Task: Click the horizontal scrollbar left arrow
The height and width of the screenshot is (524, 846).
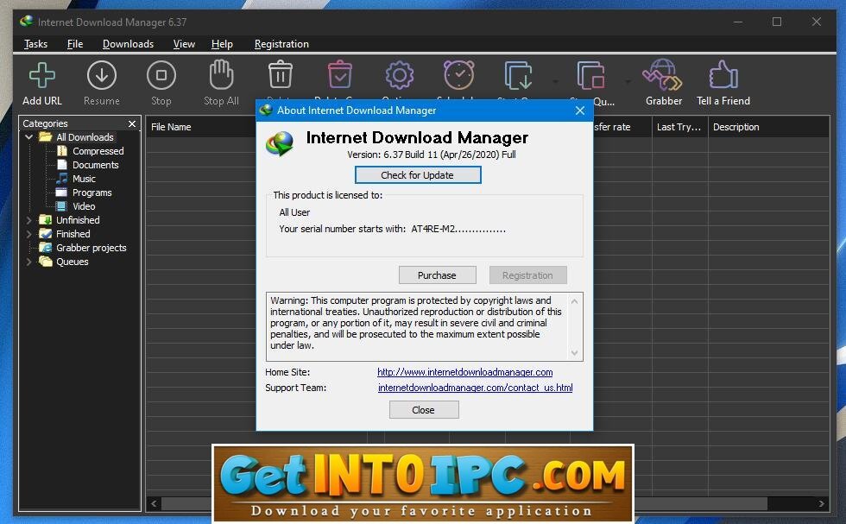Action: pyautogui.click(x=155, y=503)
